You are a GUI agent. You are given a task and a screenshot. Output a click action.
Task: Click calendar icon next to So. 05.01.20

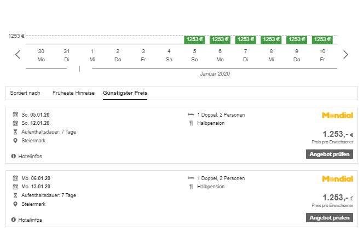click(x=15, y=114)
